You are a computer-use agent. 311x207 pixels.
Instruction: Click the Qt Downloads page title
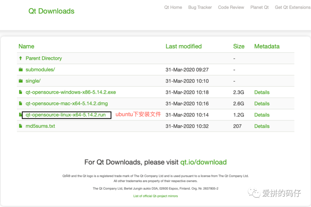51,11
